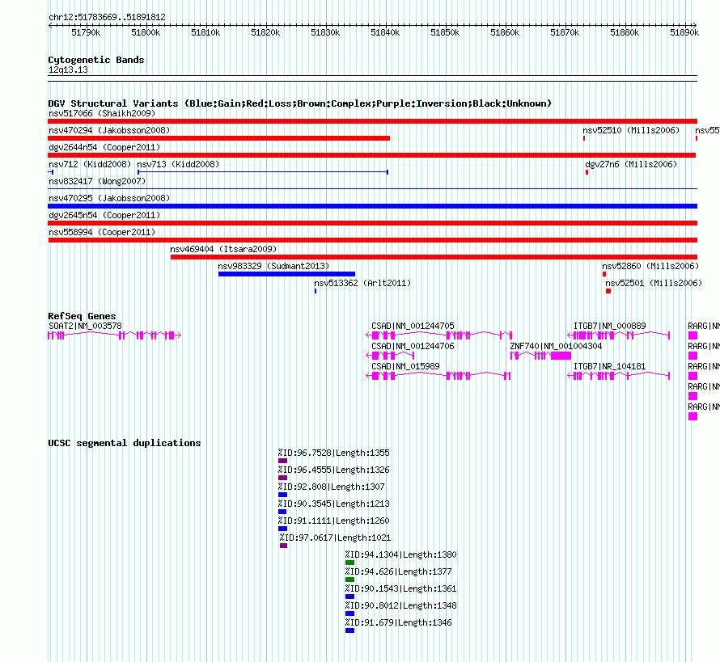Select the purple duplication block %ID:96.4555
720x662 pixels.
tap(282, 478)
